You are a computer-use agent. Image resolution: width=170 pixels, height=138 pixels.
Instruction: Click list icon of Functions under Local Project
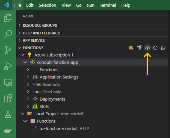tap(32, 121)
